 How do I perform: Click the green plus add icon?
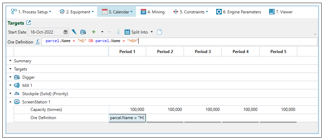93,32
